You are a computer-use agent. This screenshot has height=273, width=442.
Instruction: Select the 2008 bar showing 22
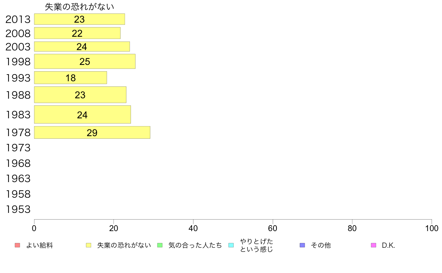pyautogui.click(x=77, y=33)
